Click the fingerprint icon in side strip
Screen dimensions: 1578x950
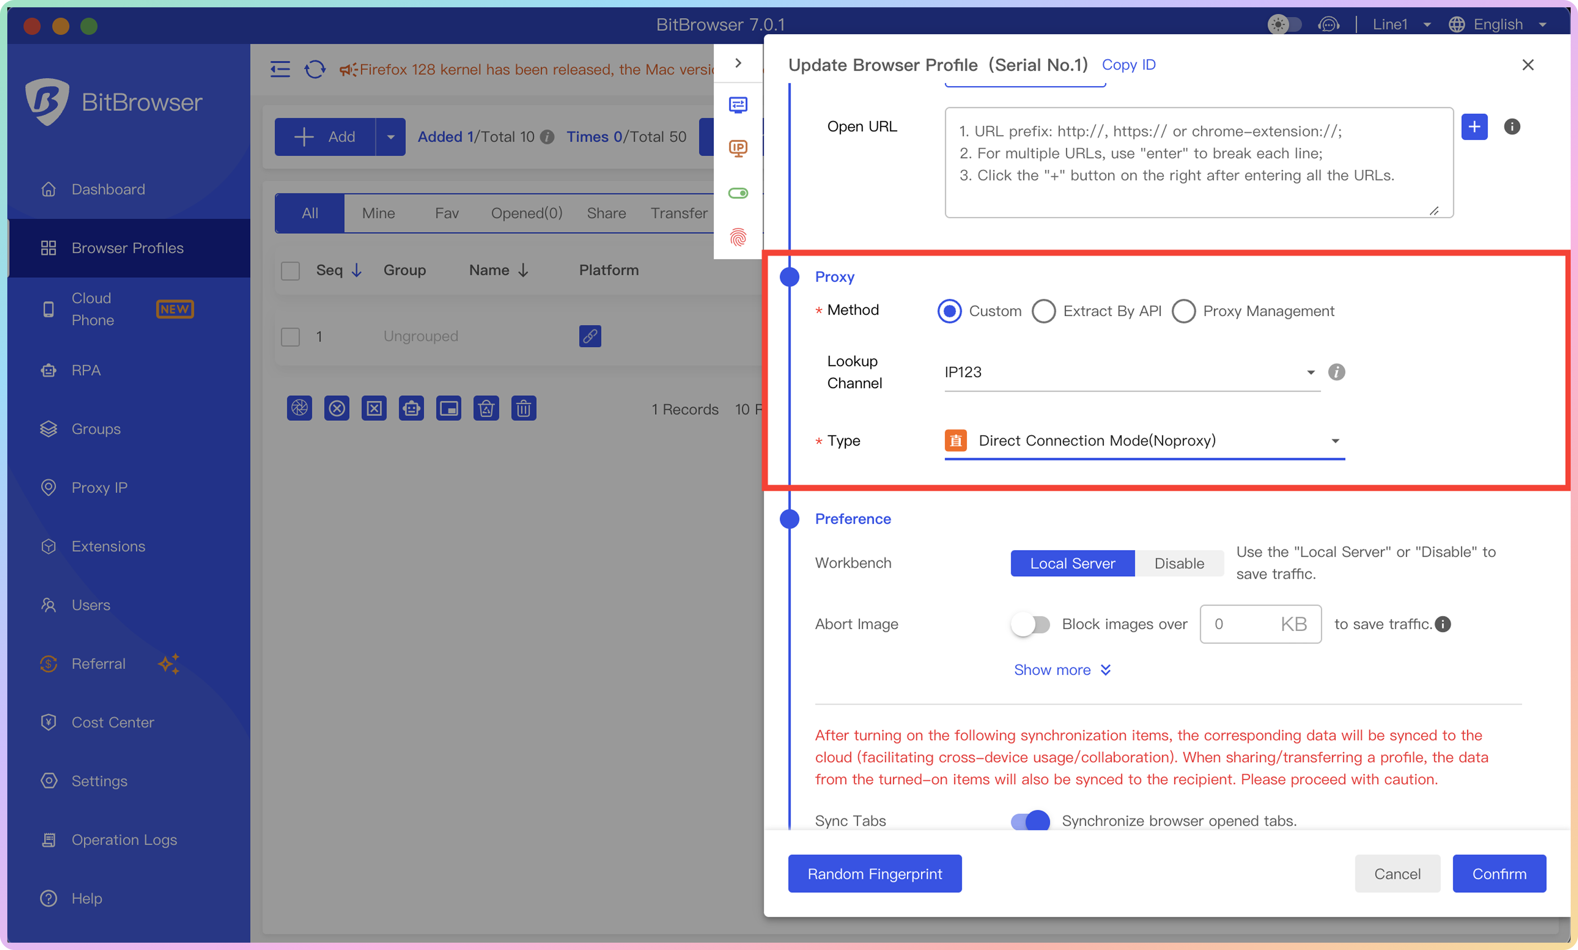click(738, 237)
